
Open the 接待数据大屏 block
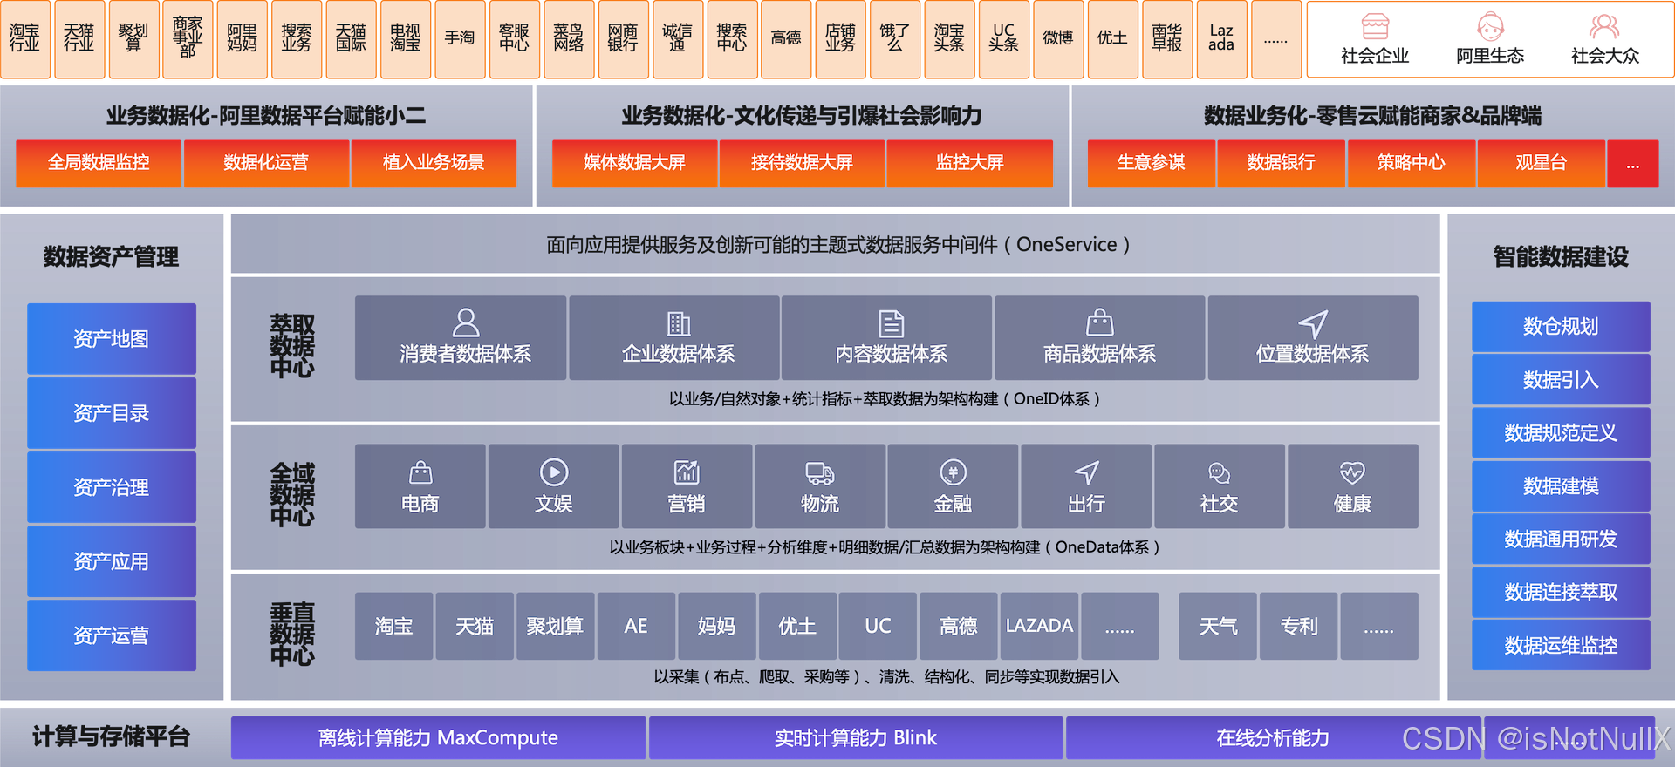802,163
